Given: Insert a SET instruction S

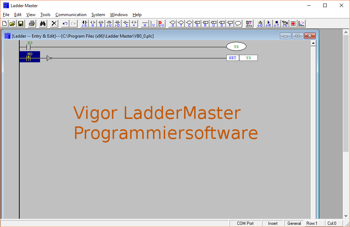Looking at the screenshot, I should (197, 24).
